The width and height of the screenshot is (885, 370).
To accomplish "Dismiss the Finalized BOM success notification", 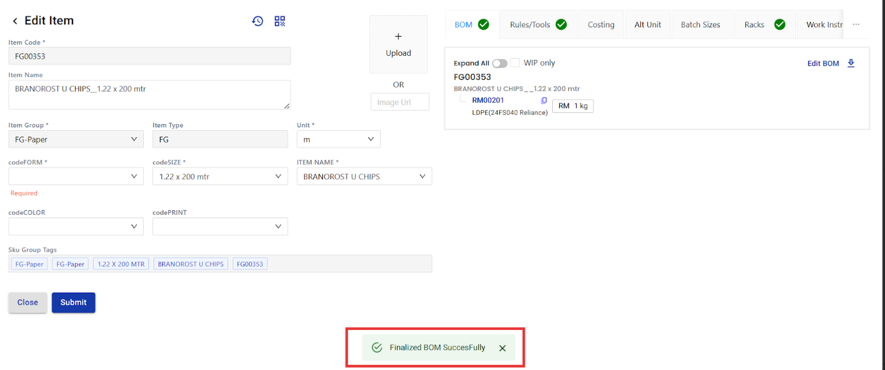I will click(503, 348).
